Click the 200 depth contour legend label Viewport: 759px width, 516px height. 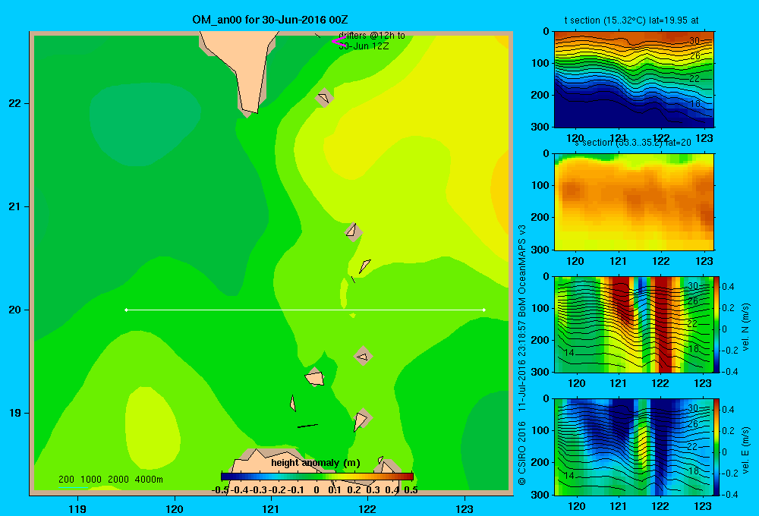(66, 480)
